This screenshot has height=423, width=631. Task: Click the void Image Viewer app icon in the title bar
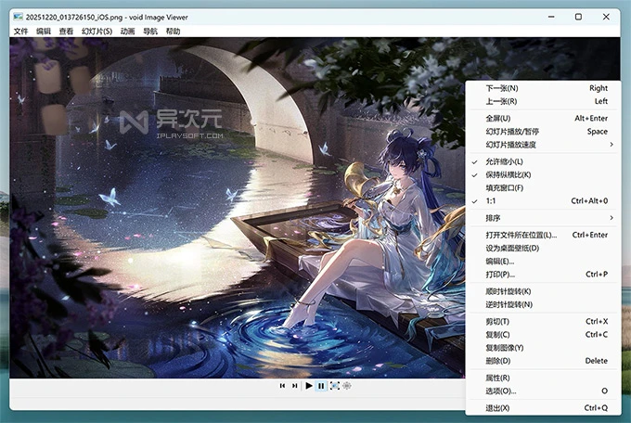(19, 17)
